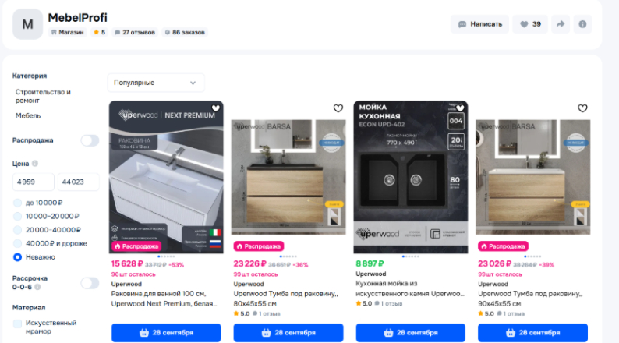The height and width of the screenshot is (343, 619).
Task: Click the MebelProfi shop name
Action: click(77, 18)
